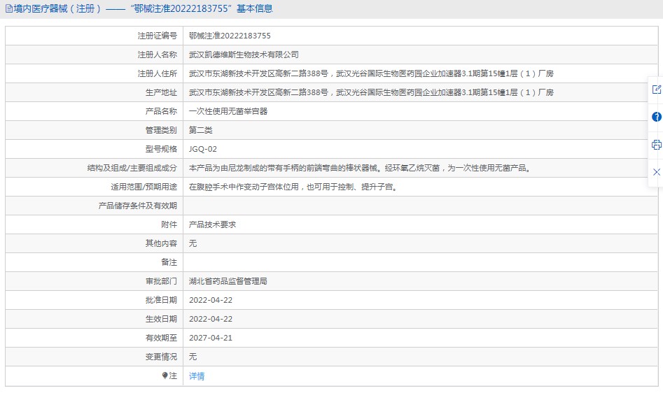The image size is (663, 393).
Task: Open the help question-mark icon
Action: [x=656, y=117]
